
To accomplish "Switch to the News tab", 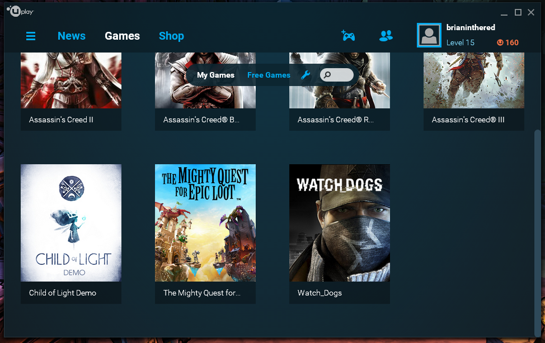I will (x=72, y=36).
